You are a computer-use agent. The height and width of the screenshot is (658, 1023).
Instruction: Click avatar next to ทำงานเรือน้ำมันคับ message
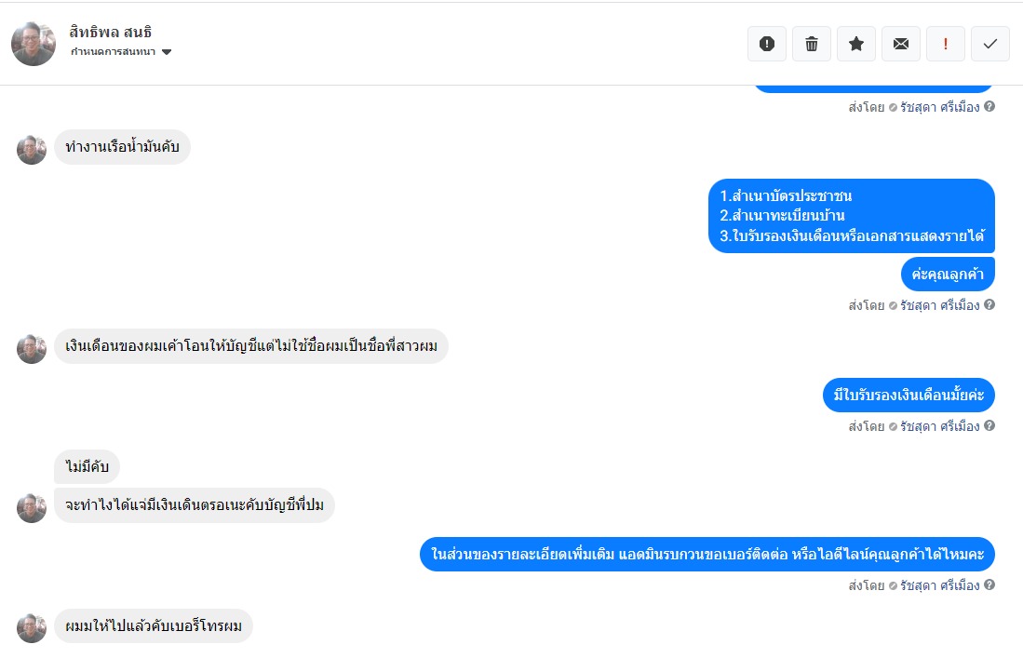click(x=32, y=149)
